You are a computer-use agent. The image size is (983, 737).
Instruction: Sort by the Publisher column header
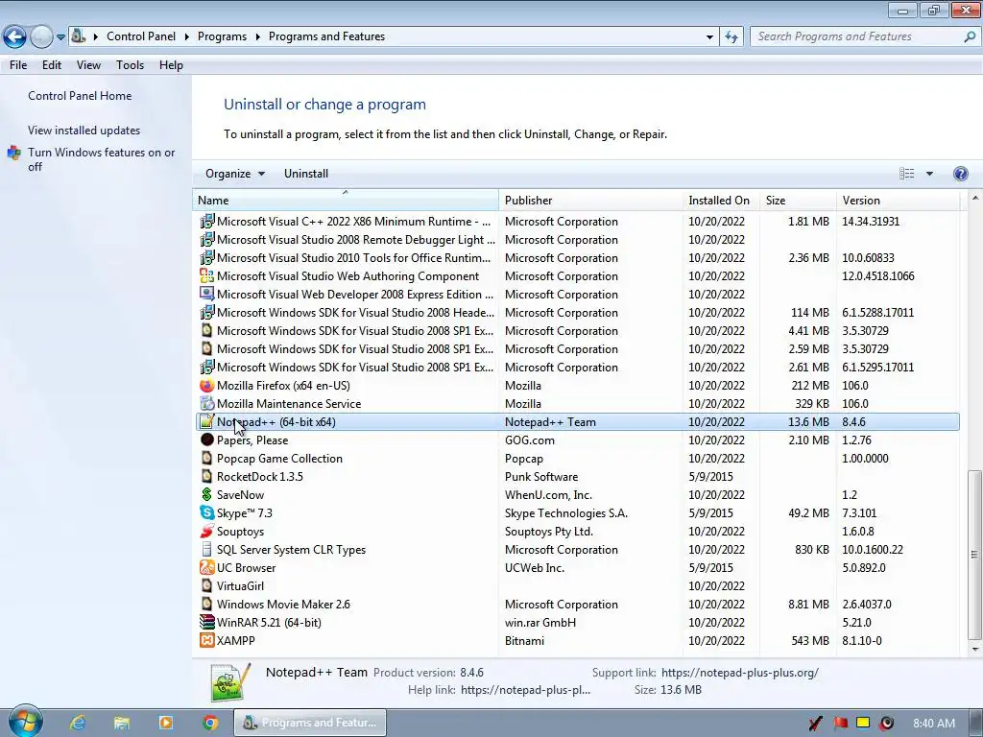(x=590, y=201)
